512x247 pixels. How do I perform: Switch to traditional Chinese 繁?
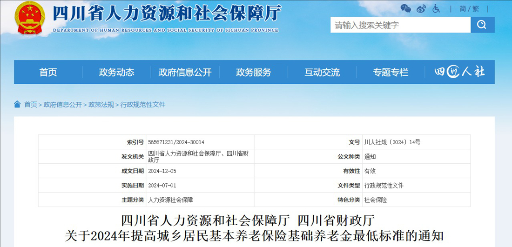476,9
